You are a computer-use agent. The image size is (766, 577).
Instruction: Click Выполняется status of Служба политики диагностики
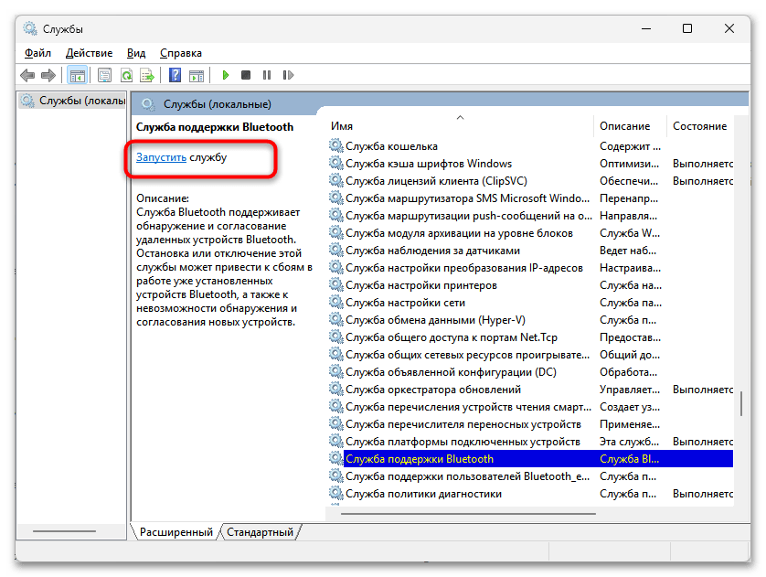click(x=703, y=494)
